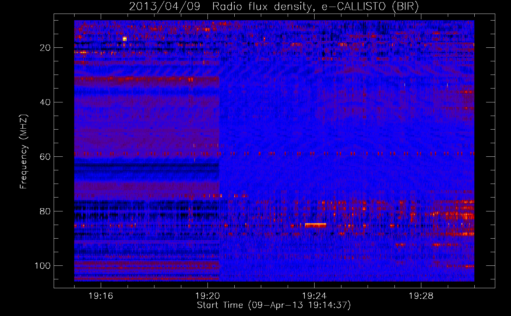
Task: Click the bright yellow-white spot near 17 MHz
Action: (125, 39)
